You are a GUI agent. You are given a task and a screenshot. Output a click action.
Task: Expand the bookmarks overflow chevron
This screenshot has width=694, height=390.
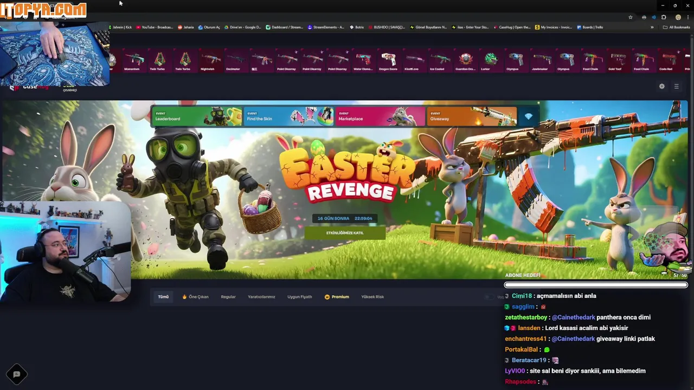[x=652, y=27]
